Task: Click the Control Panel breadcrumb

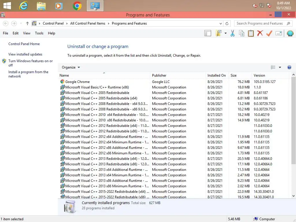Action: click(53, 23)
